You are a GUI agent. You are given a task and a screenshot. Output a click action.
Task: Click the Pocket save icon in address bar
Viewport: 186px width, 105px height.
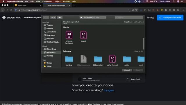pyautogui.click(x=133, y=10)
